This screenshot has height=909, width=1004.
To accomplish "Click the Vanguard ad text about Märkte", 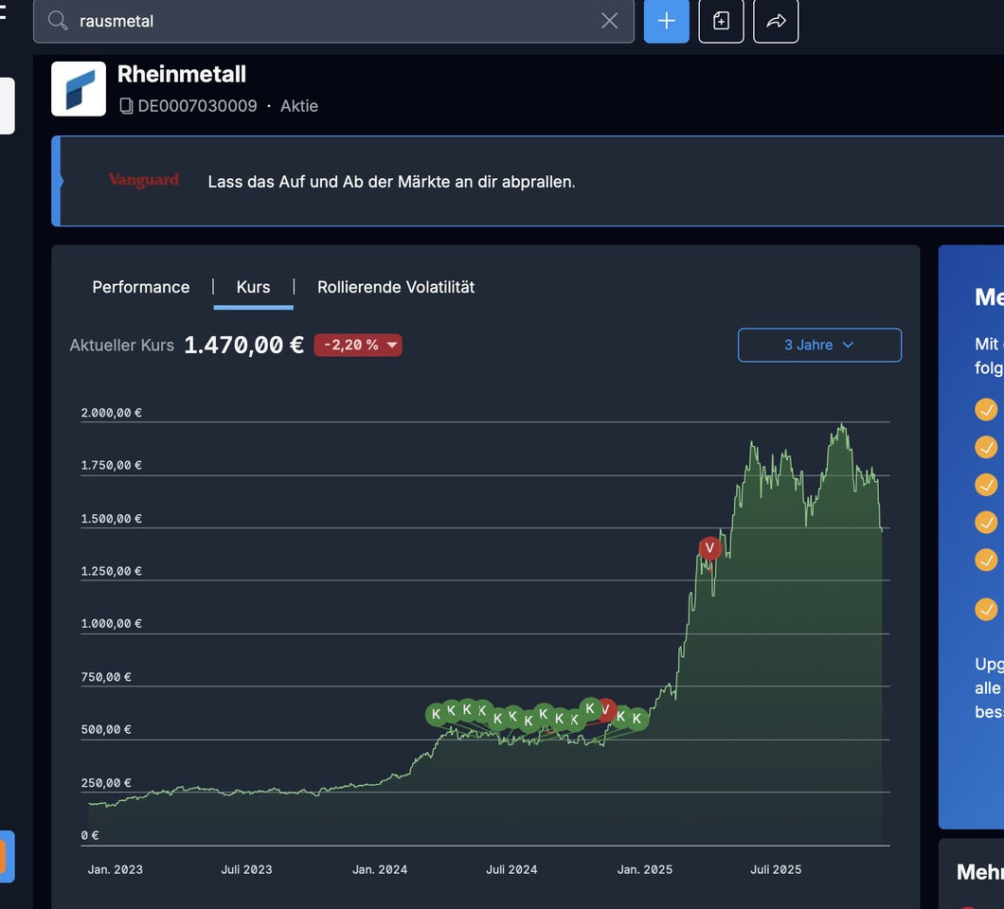I will pyautogui.click(x=391, y=181).
